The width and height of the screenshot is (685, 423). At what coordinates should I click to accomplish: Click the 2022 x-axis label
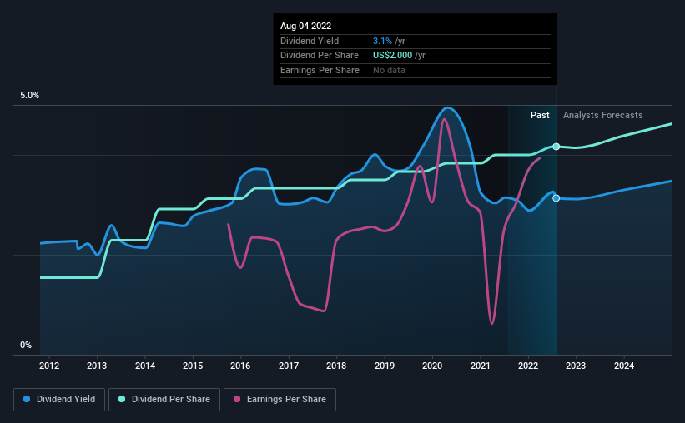pos(528,366)
